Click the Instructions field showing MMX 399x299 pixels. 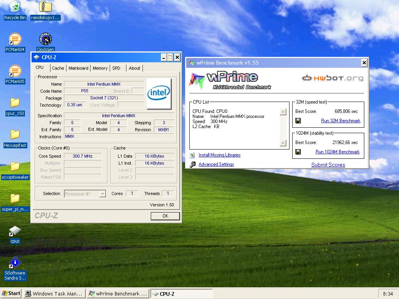point(119,137)
